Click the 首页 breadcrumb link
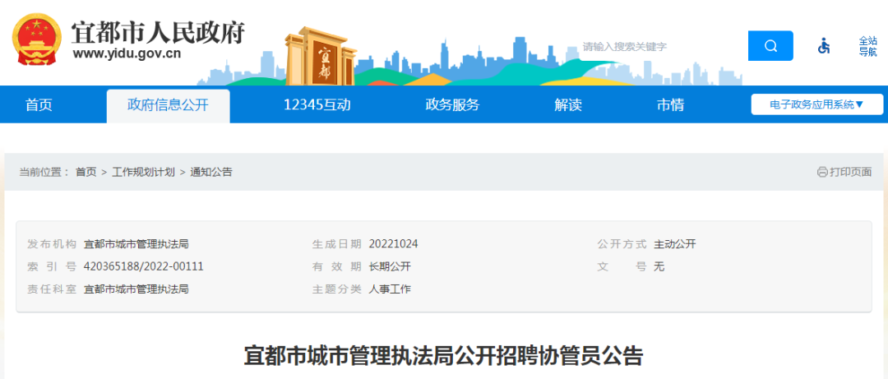This screenshot has height=379, width=888. [86, 172]
